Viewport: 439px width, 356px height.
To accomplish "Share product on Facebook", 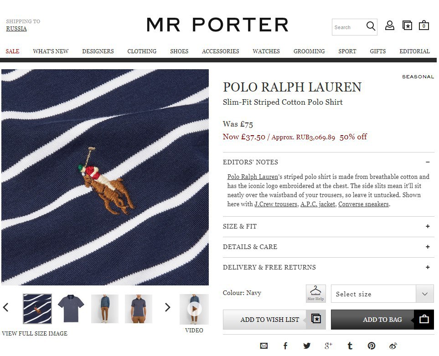I will (x=285, y=346).
